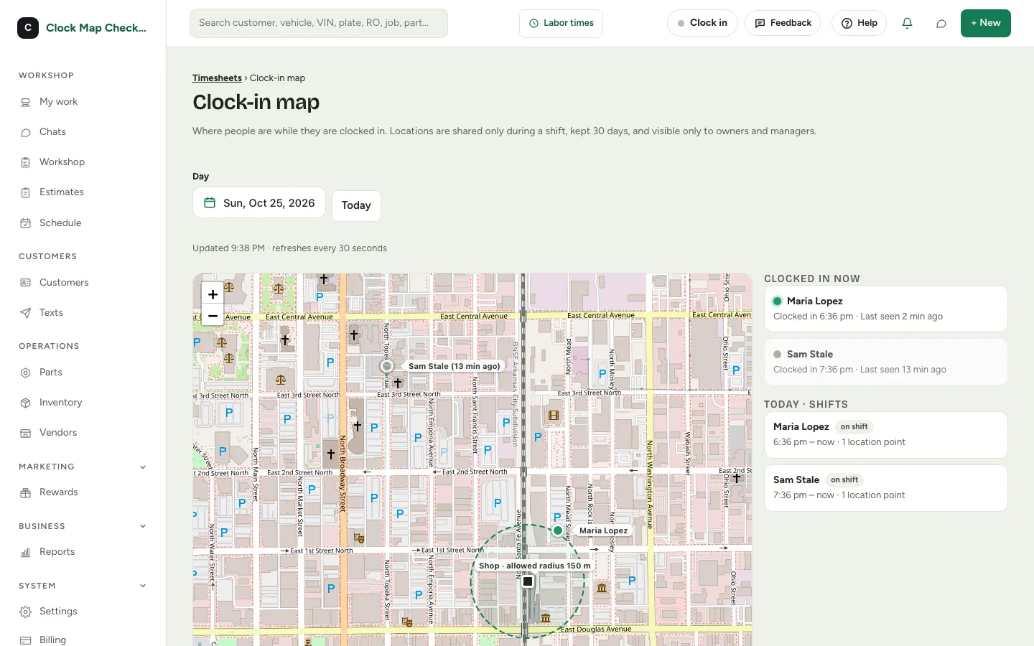Select the Sam Stale grey map marker

coord(387,366)
